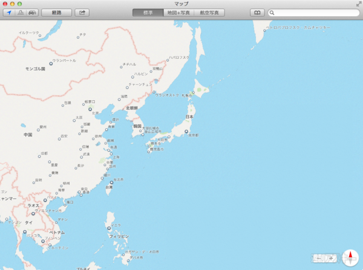Click the compass to reset north
363x270 pixels.
click(350, 257)
